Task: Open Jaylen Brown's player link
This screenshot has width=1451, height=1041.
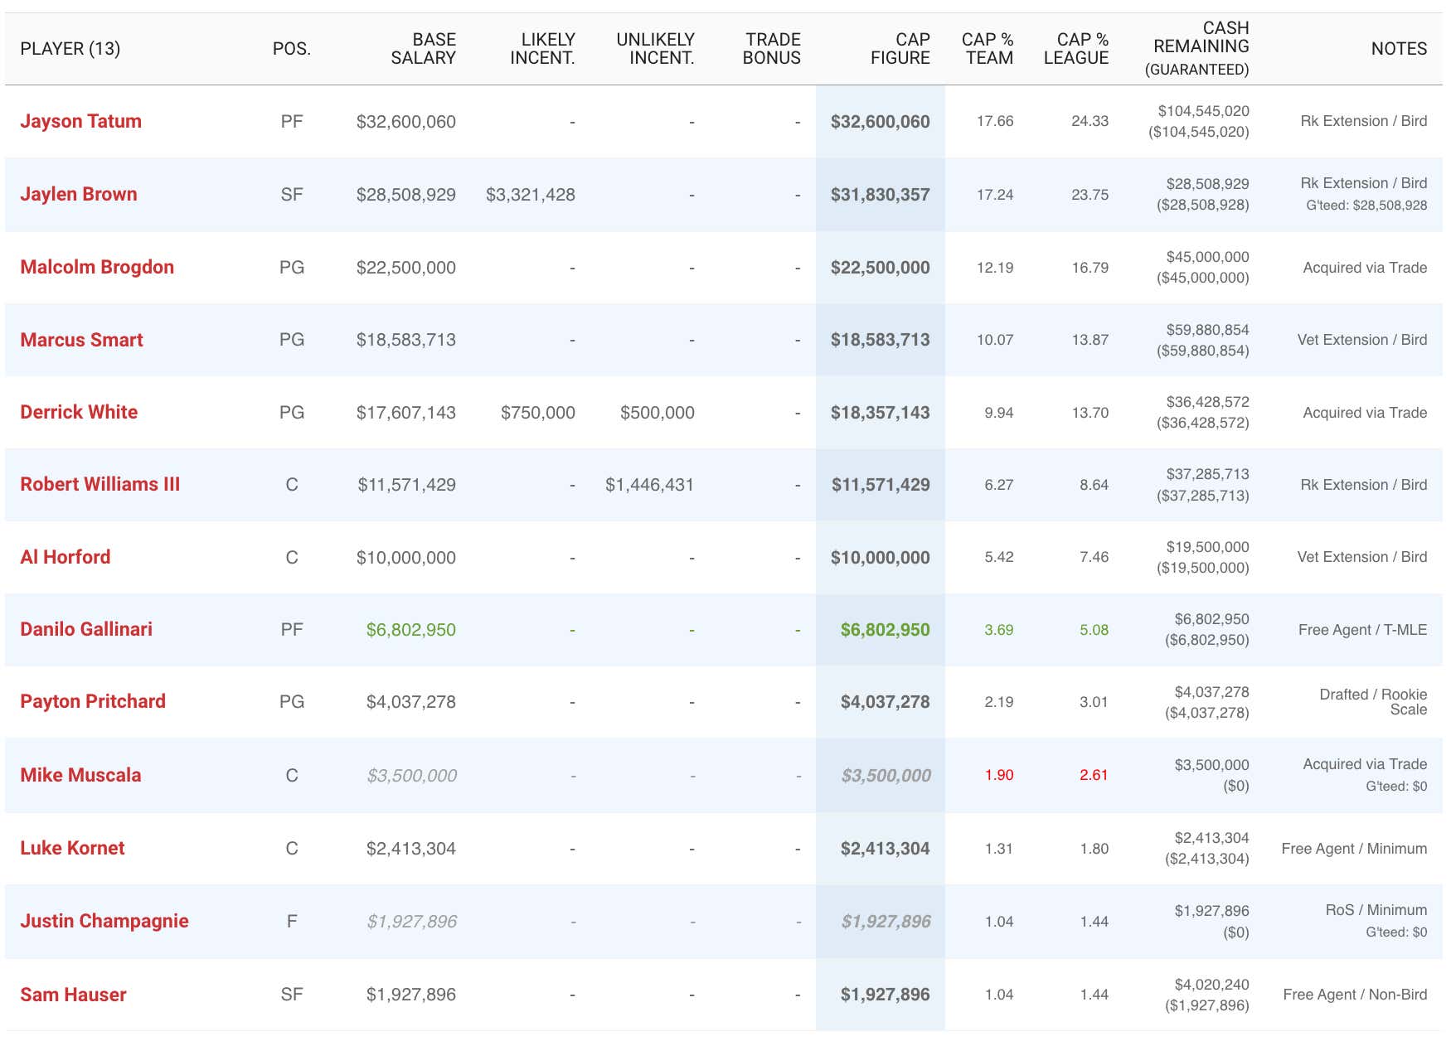Action: point(79,194)
